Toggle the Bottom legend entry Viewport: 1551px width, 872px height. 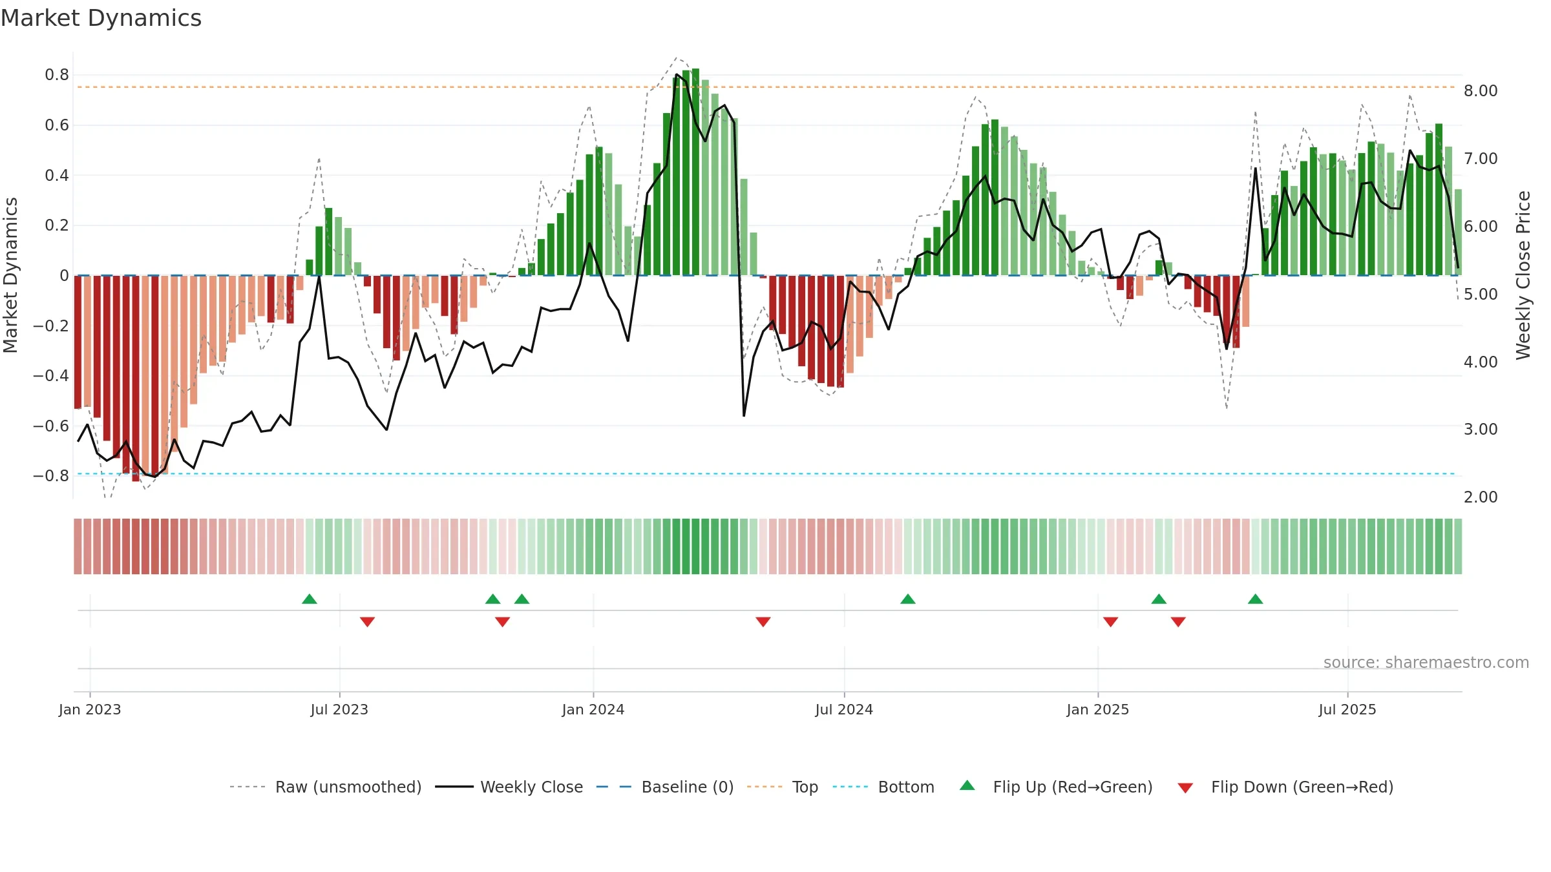click(883, 787)
